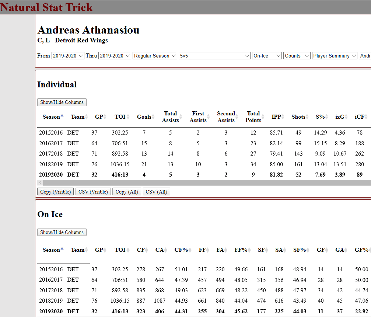
Task: Open the Player Summary dropdown
Action: click(x=335, y=56)
